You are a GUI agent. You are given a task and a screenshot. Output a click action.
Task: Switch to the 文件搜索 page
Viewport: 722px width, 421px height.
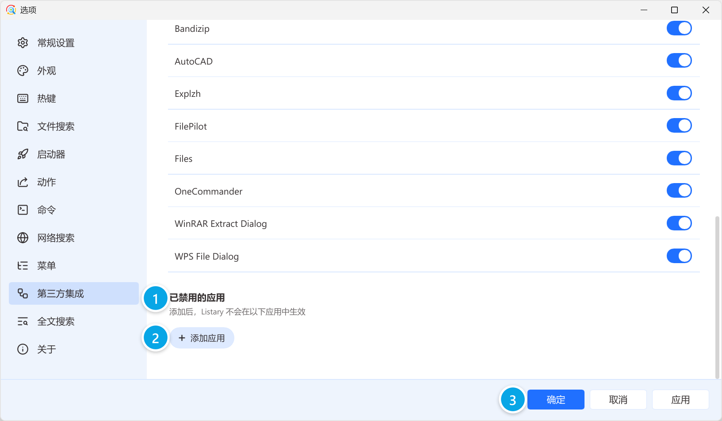(74, 126)
